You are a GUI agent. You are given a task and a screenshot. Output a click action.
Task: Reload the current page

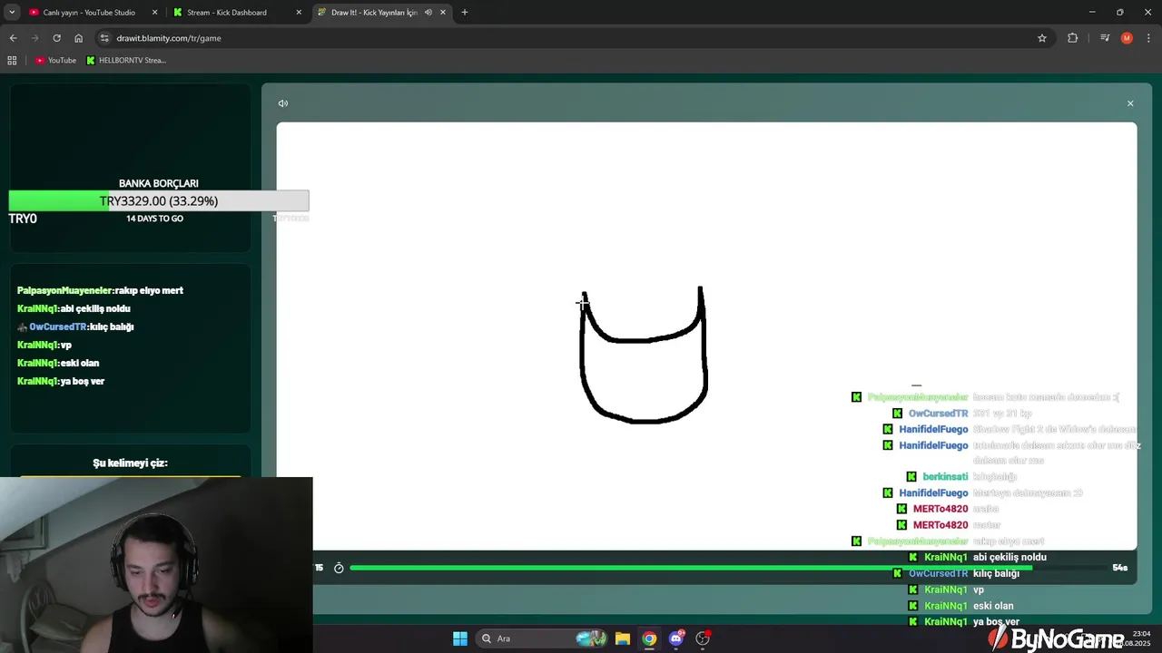(x=56, y=38)
